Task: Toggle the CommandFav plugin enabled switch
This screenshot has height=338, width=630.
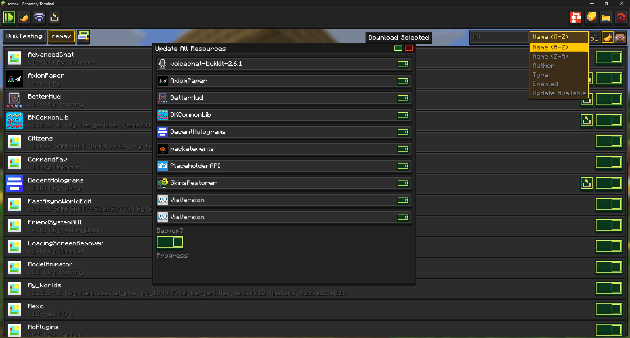Action: pyautogui.click(x=609, y=162)
